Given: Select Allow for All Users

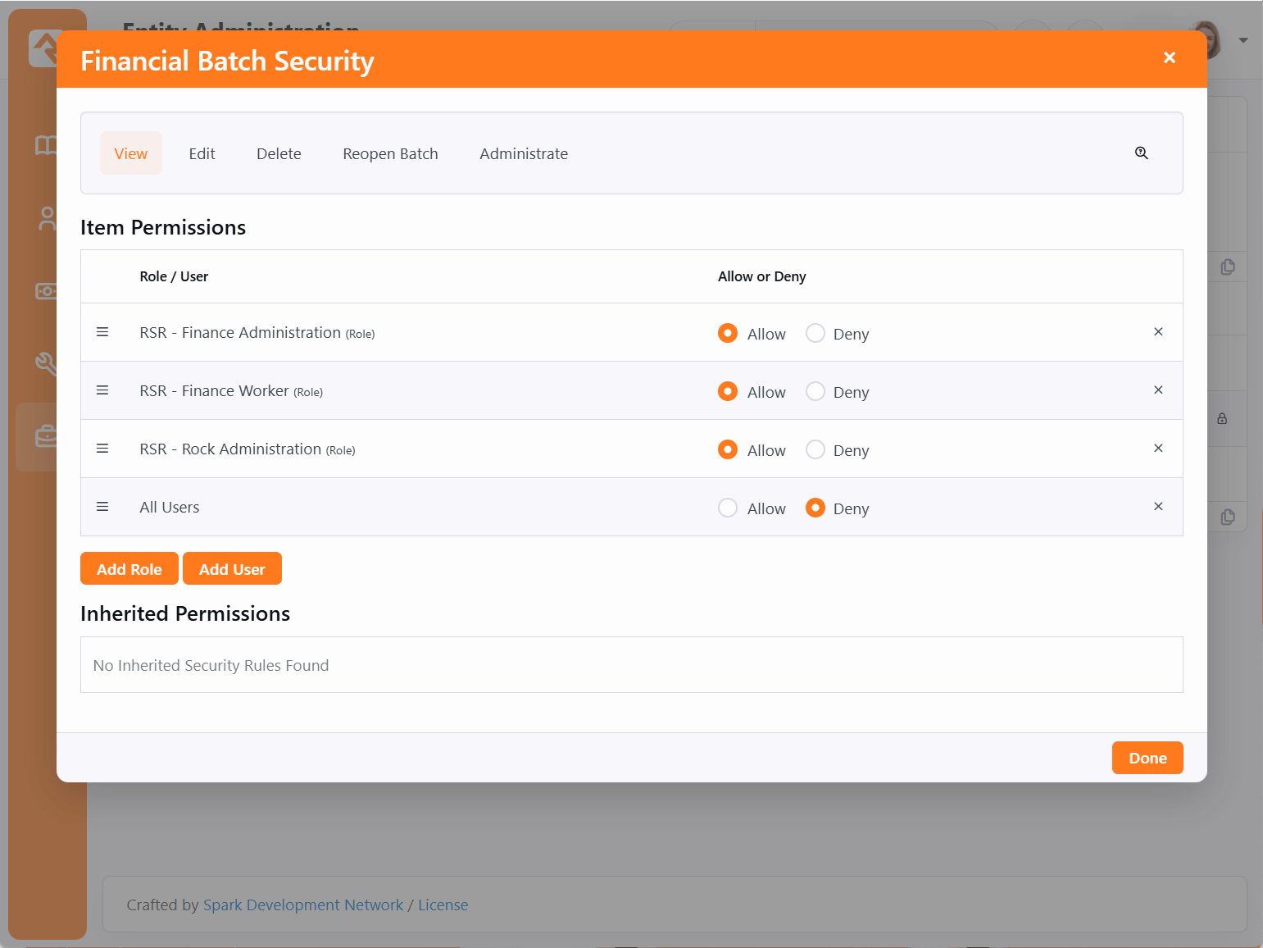Looking at the screenshot, I should [x=728, y=508].
